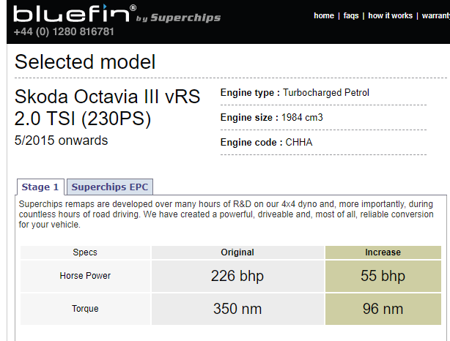Click the 350 nm original value
Image resolution: width=450 pixels, height=341 pixels.
pos(237,309)
